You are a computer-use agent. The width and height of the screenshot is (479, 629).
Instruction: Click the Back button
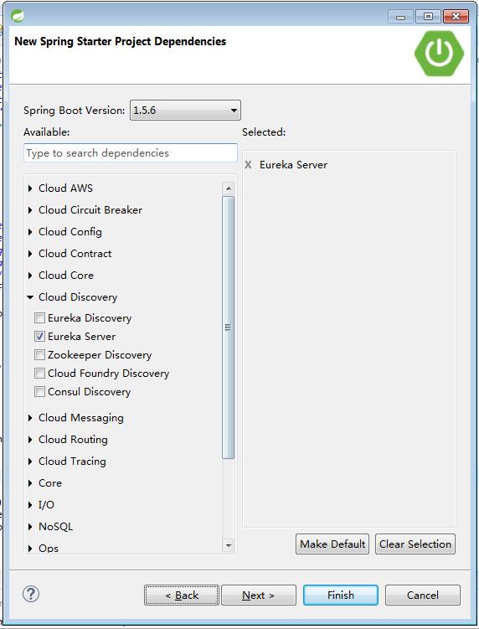[182, 595]
